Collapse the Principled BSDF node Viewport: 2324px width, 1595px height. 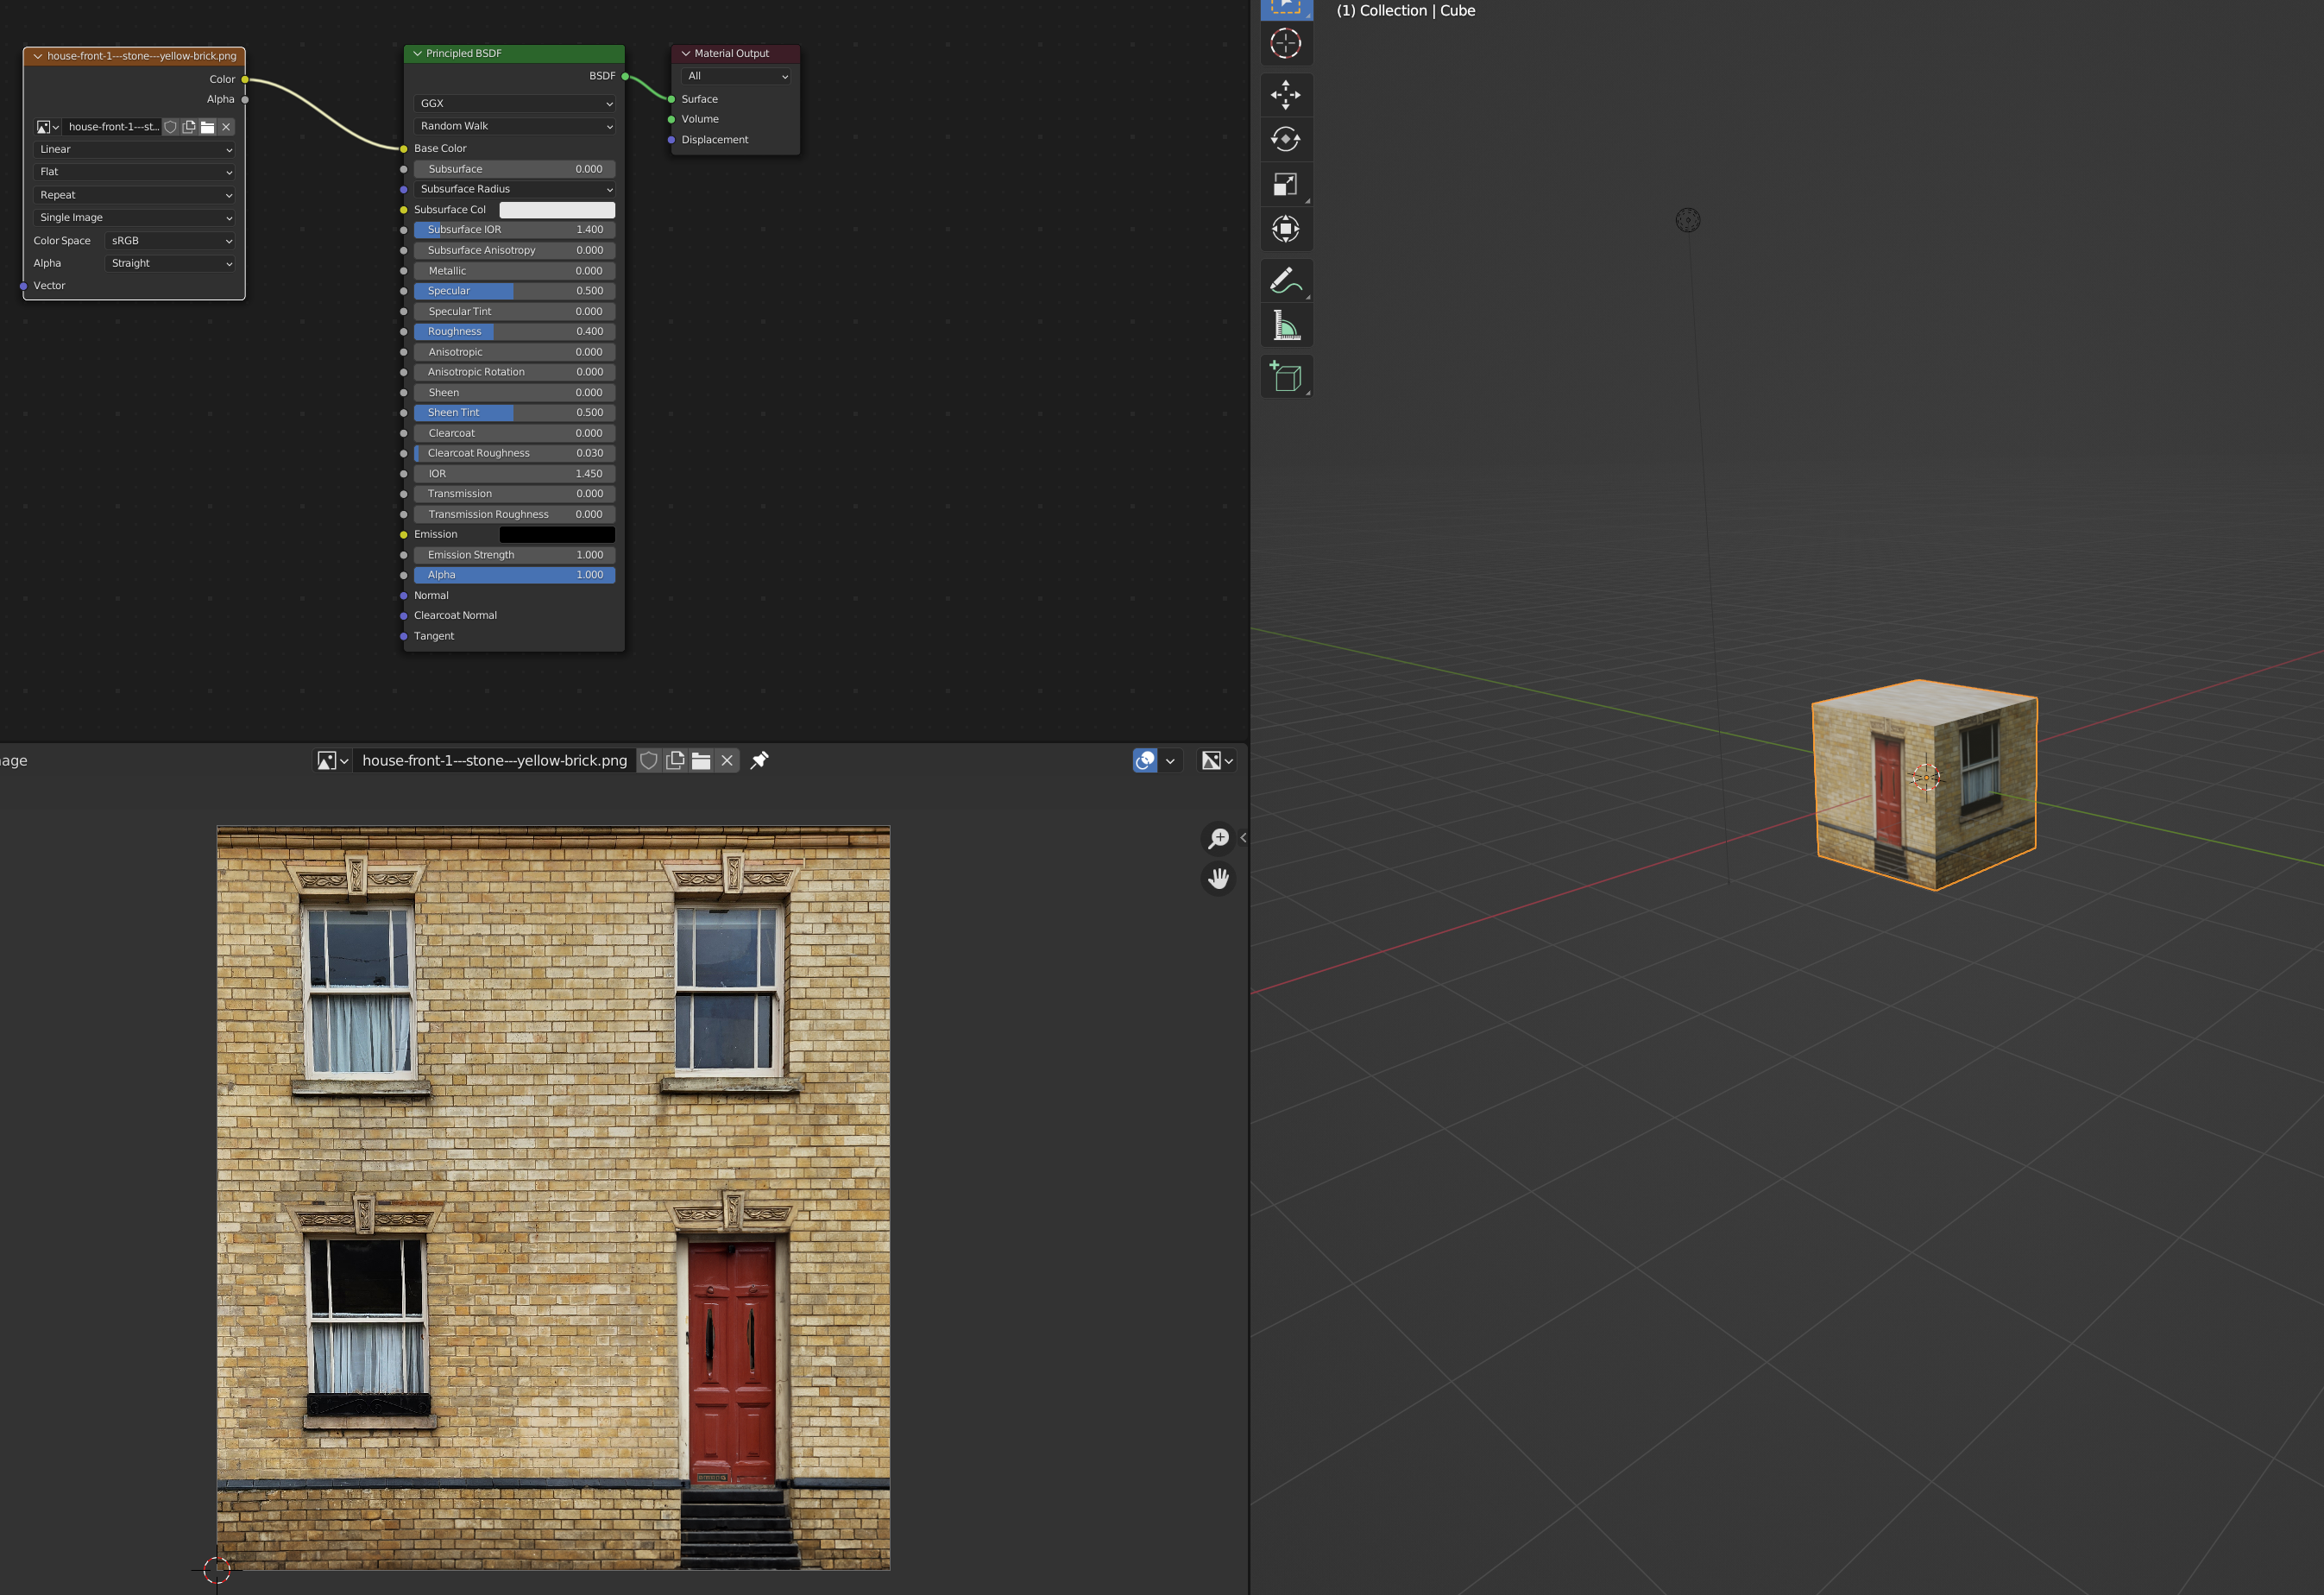[x=417, y=54]
